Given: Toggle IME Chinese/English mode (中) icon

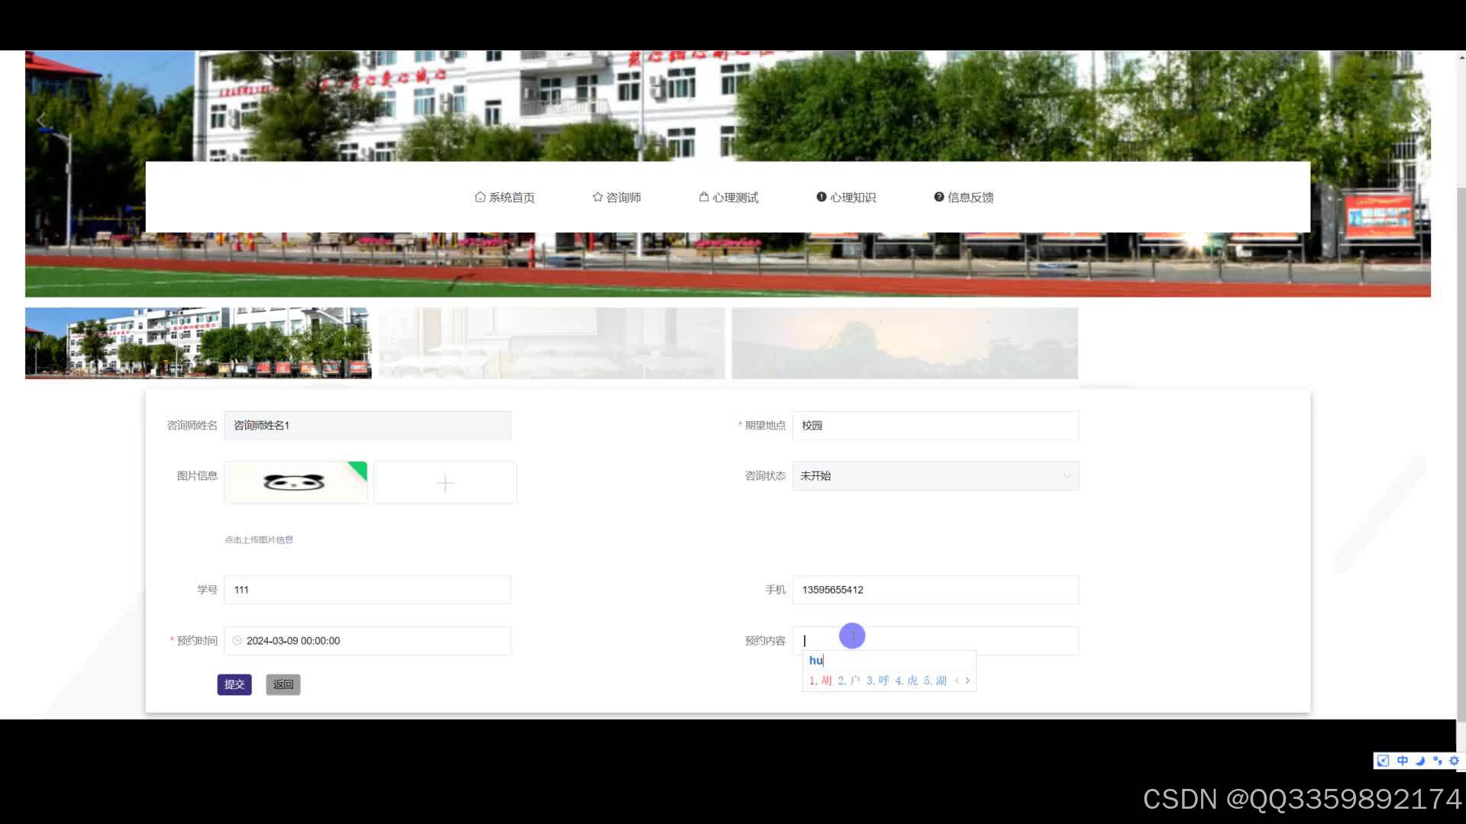Looking at the screenshot, I should (x=1403, y=761).
